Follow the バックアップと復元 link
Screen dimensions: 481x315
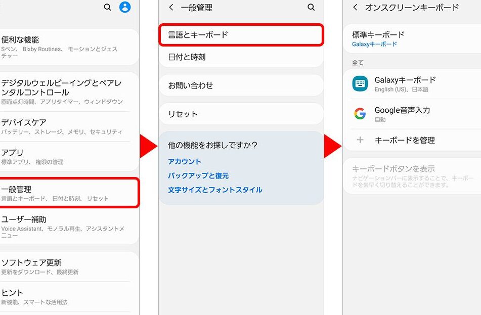[x=198, y=175]
